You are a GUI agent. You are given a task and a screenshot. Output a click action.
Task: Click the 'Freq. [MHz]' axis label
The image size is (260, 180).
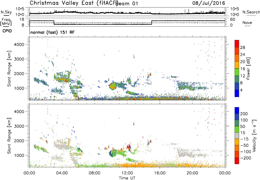pyautogui.click(x=6, y=22)
